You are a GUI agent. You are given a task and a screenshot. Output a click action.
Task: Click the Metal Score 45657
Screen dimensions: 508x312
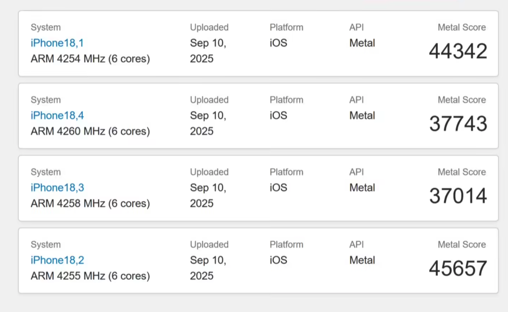coord(458,269)
